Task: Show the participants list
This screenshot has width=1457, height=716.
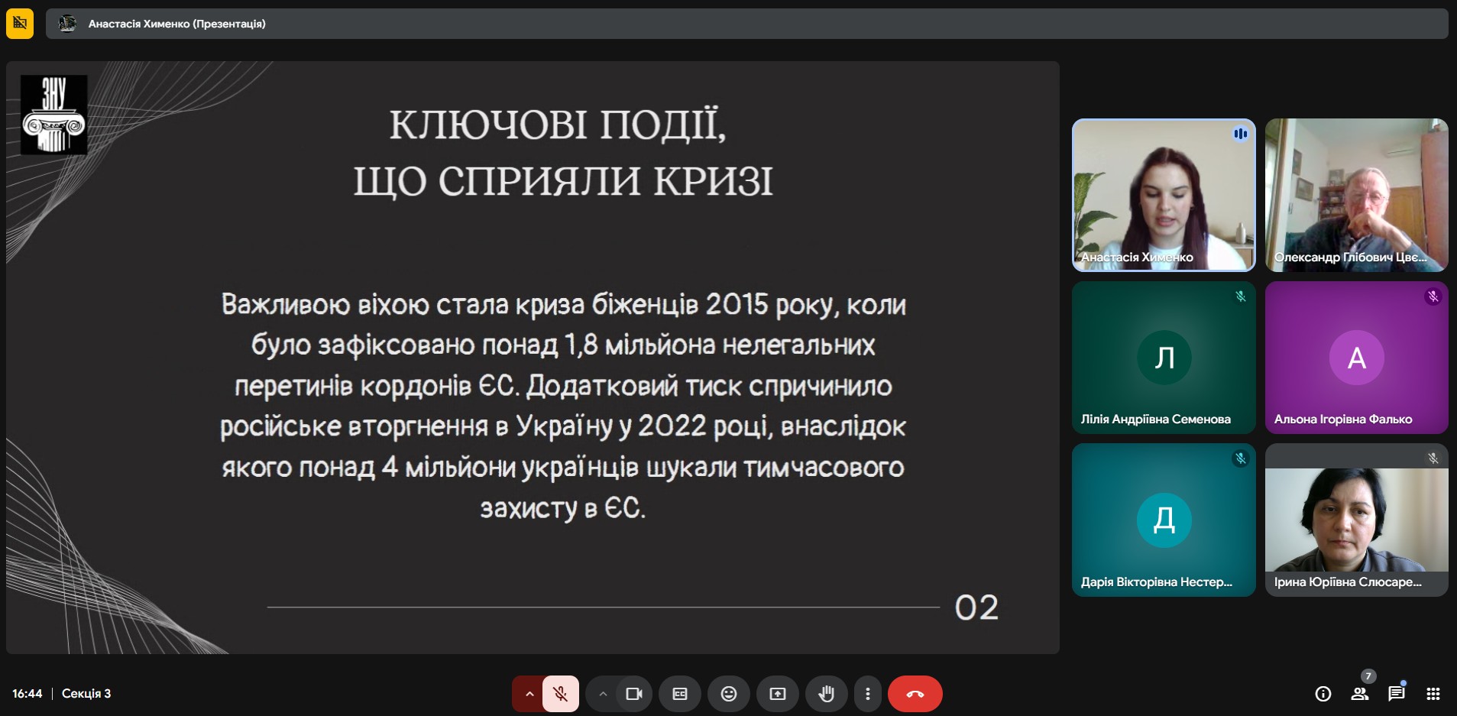Action: (x=1359, y=694)
